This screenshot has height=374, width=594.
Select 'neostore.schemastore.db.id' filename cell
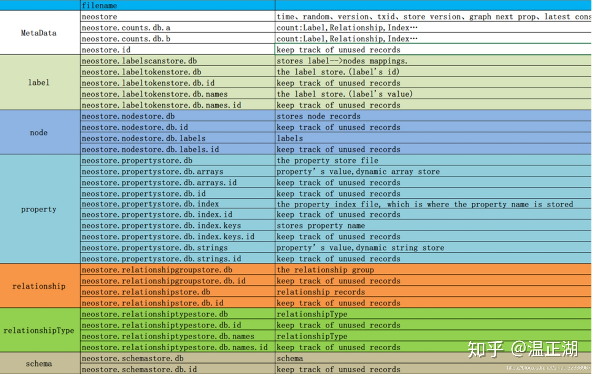pos(177,369)
